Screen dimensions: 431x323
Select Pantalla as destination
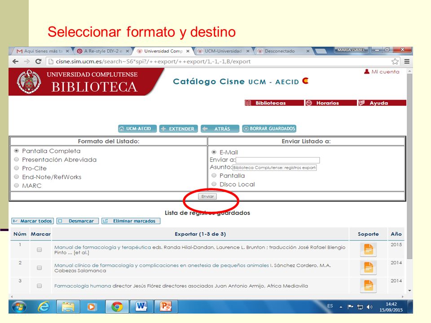214,175
